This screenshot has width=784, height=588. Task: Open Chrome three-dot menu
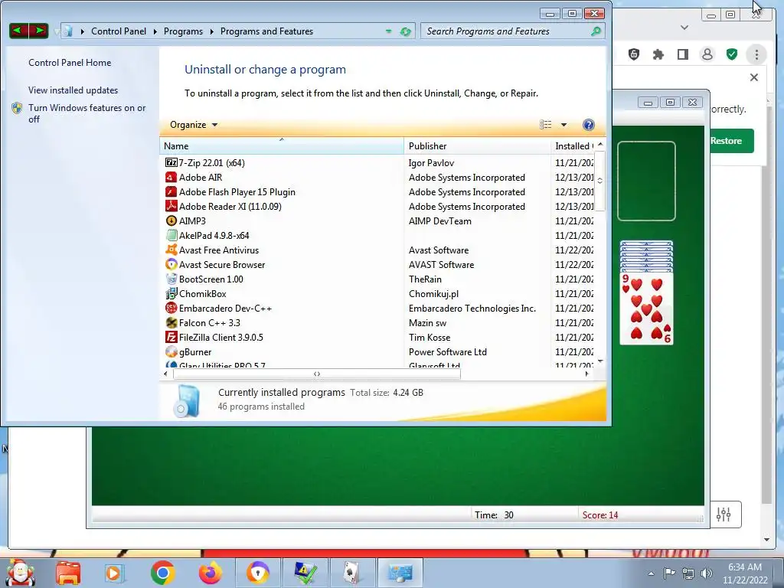[x=756, y=54]
